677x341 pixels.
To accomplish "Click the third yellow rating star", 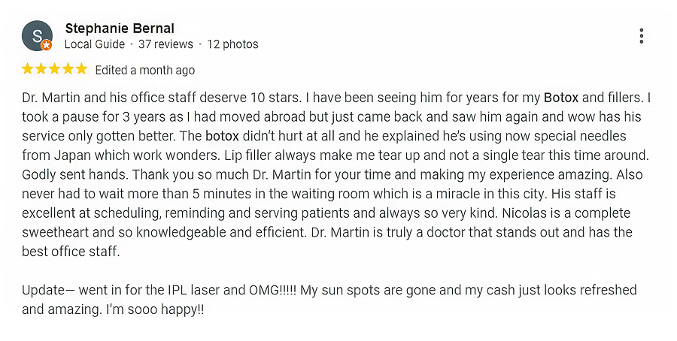I will tap(54, 70).
